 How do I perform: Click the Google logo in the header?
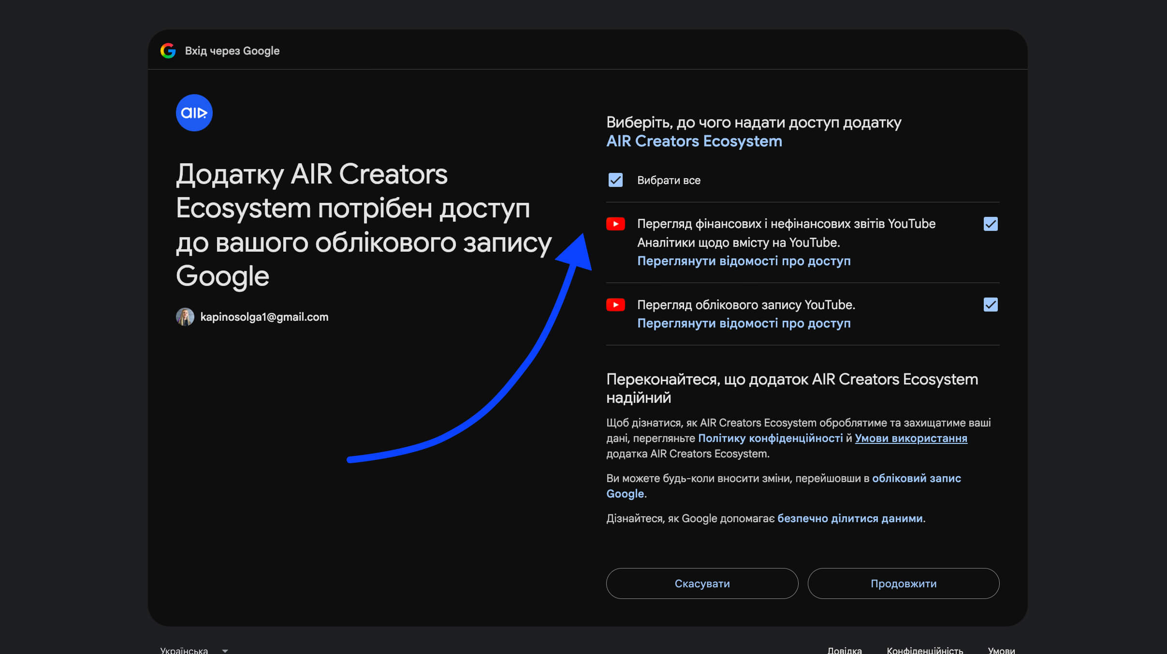(x=168, y=51)
